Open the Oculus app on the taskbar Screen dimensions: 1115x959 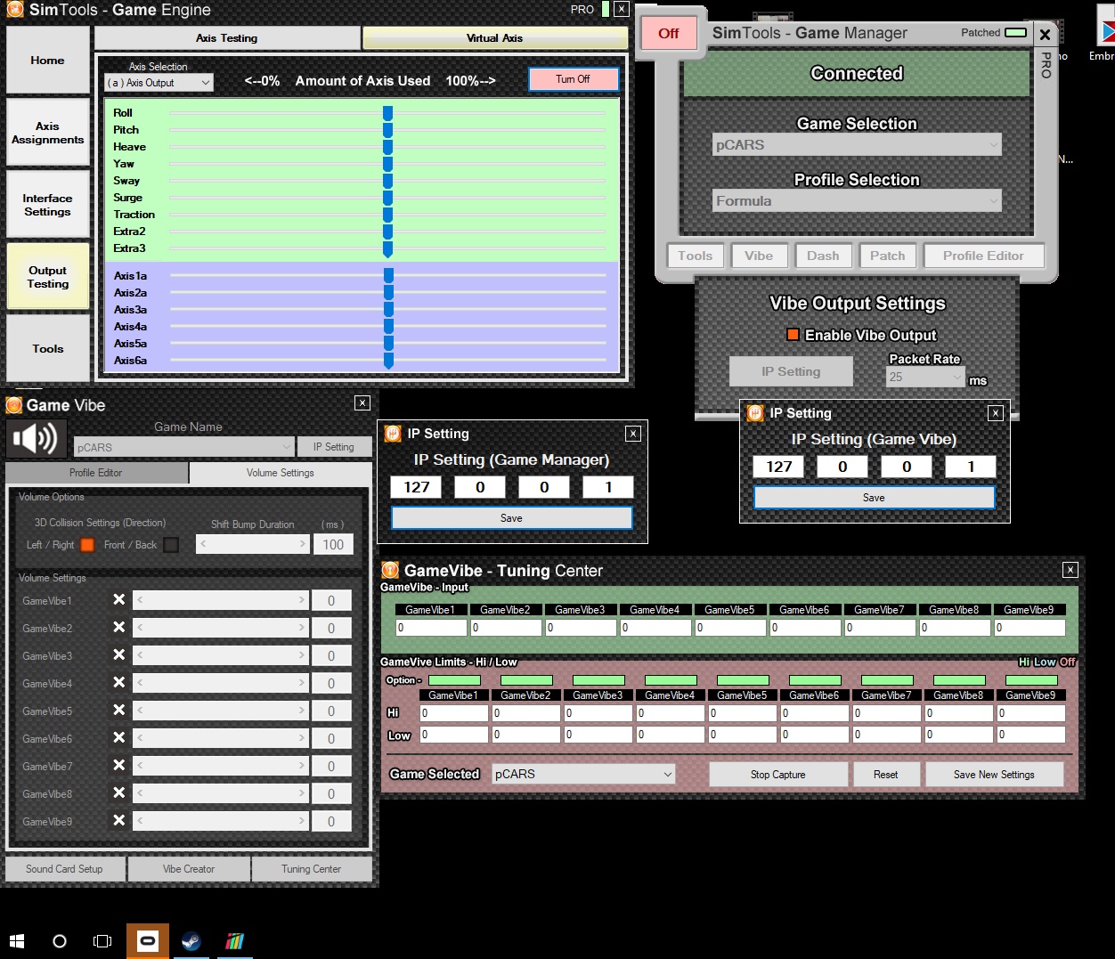click(148, 941)
